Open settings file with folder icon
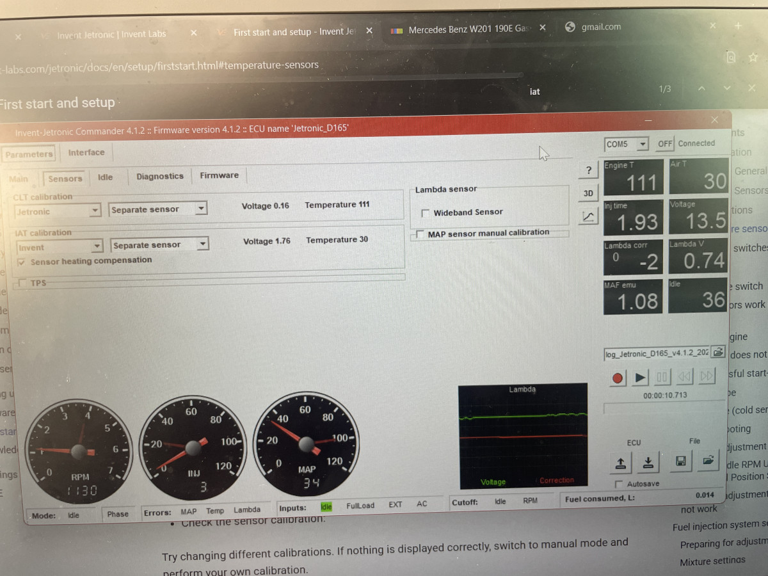768x576 pixels. point(708,460)
